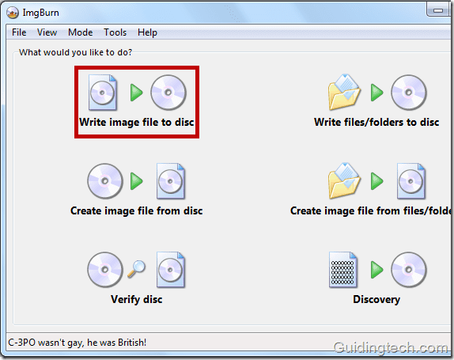The height and width of the screenshot is (360, 454).
Task: Click the Write image file to disc icon
Action: (137, 93)
